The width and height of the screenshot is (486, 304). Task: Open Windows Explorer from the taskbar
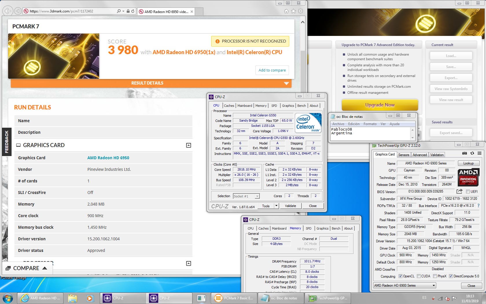click(x=72, y=298)
